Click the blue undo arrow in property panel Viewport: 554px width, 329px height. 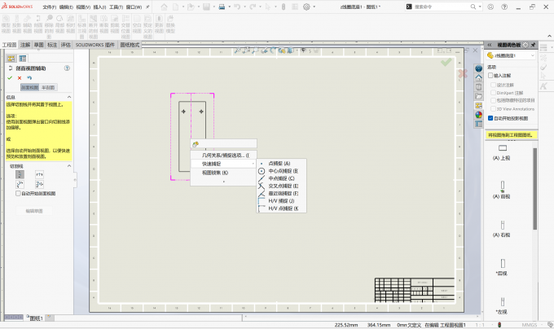pos(29,78)
